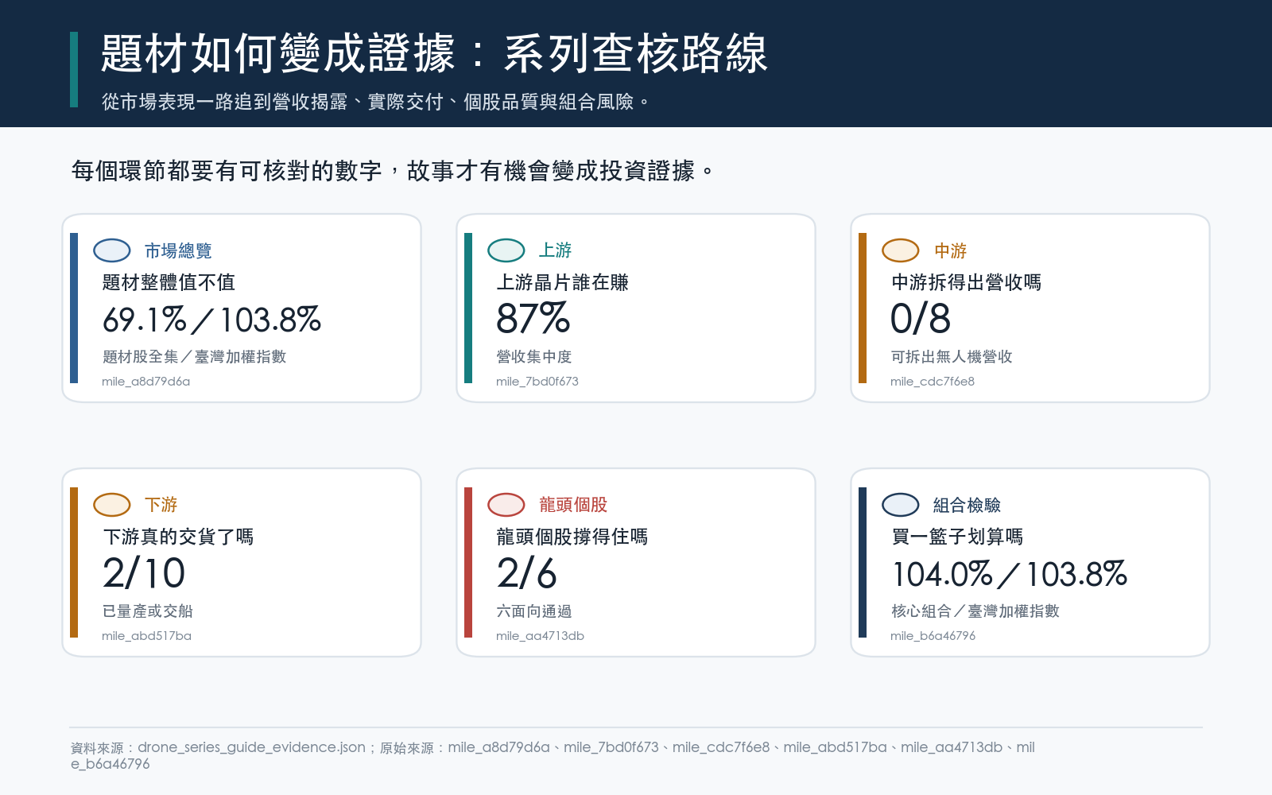Click the source ID mile_b6a46796 in the 組合檢驗 card
1272x795 pixels.
pyautogui.click(x=933, y=636)
